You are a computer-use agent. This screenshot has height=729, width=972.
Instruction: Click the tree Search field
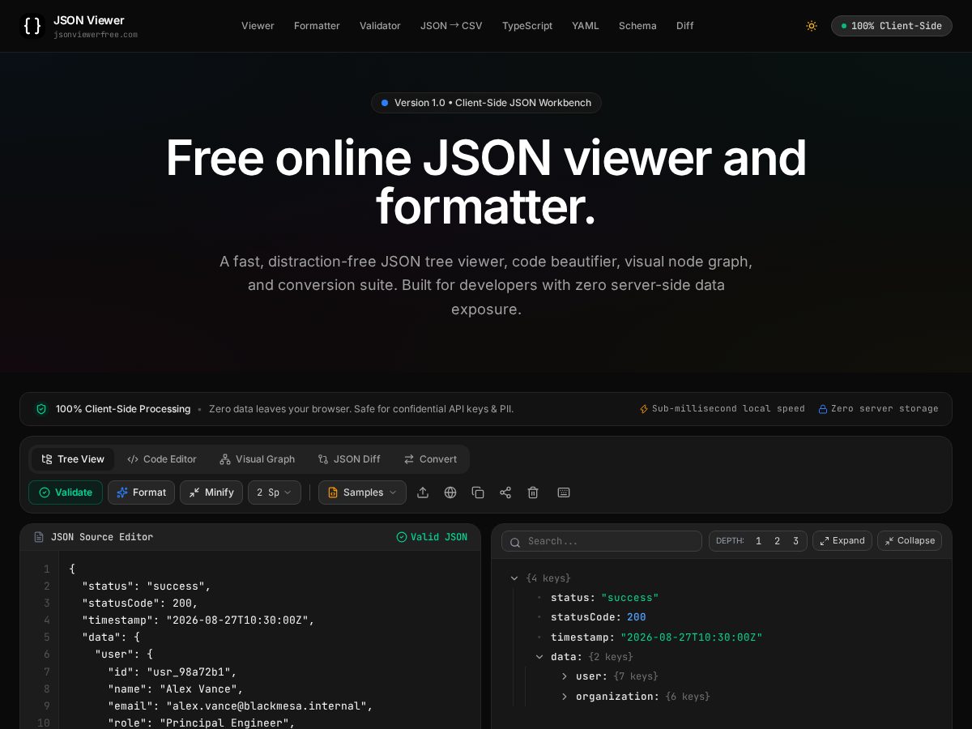(x=602, y=541)
